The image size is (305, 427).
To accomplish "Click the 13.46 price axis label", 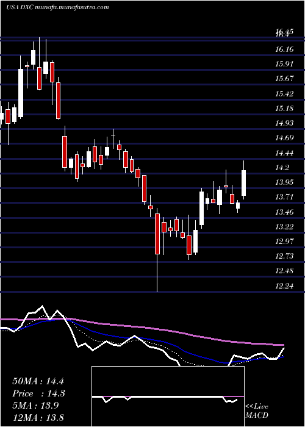I will pyautogui.click(x=284, y=212).
